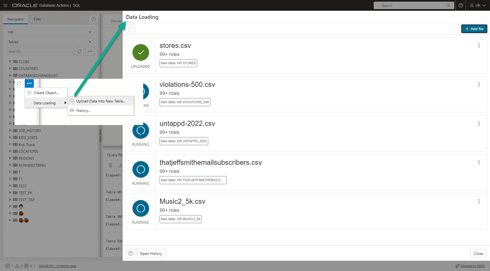Expand the DATABASECHANGELOG table node
The width and height of the screenshot is (490, 271).
click(x=10, y=75)
